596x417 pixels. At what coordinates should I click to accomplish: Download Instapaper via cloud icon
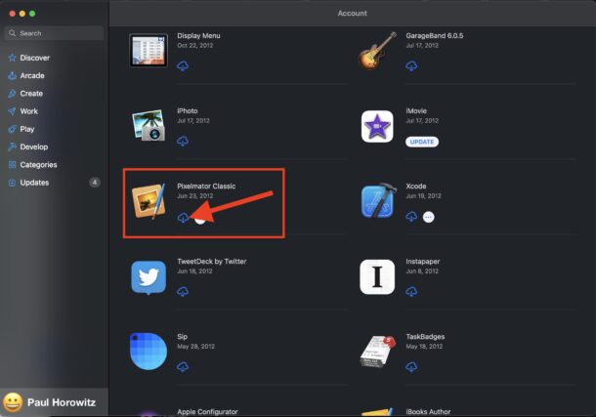tap(411, 291)
